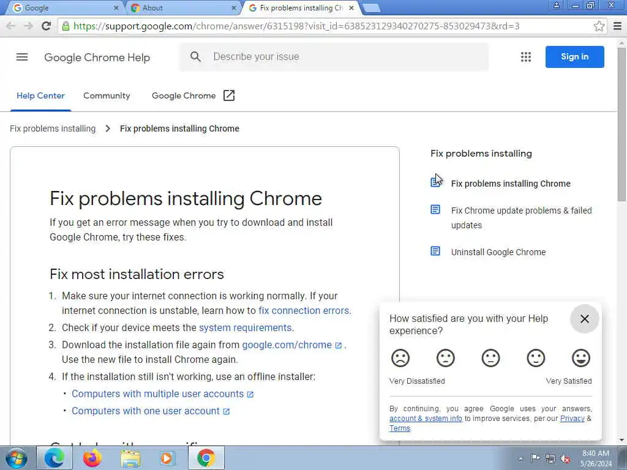Viewport: 627px width, 470px height.
Task: Open the main hamburger menu in Help
Action: (22, 57)
